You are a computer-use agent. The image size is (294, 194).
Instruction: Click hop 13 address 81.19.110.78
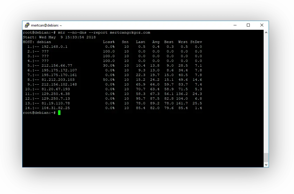point(55,103)
